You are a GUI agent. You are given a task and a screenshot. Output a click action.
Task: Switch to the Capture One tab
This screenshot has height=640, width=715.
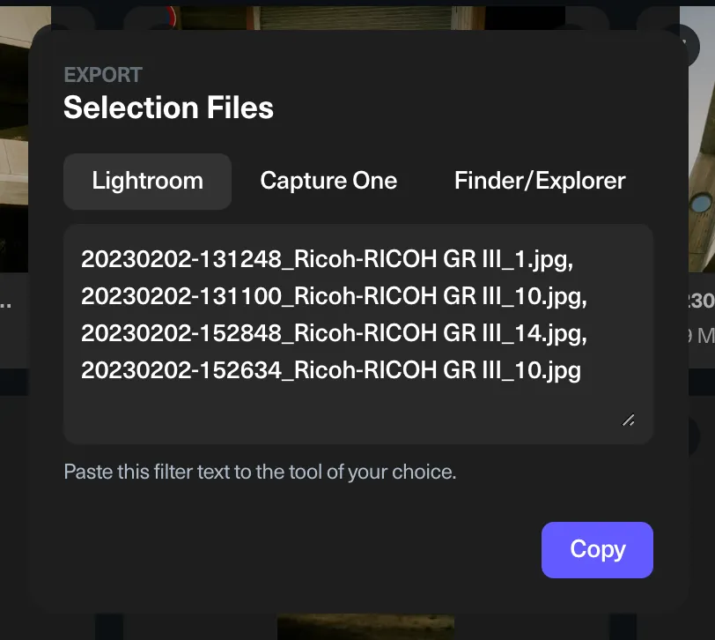(x=328, y=181)
